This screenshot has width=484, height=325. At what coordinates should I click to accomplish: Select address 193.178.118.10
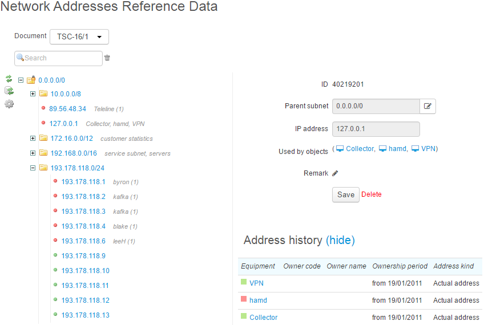(86, 270)
